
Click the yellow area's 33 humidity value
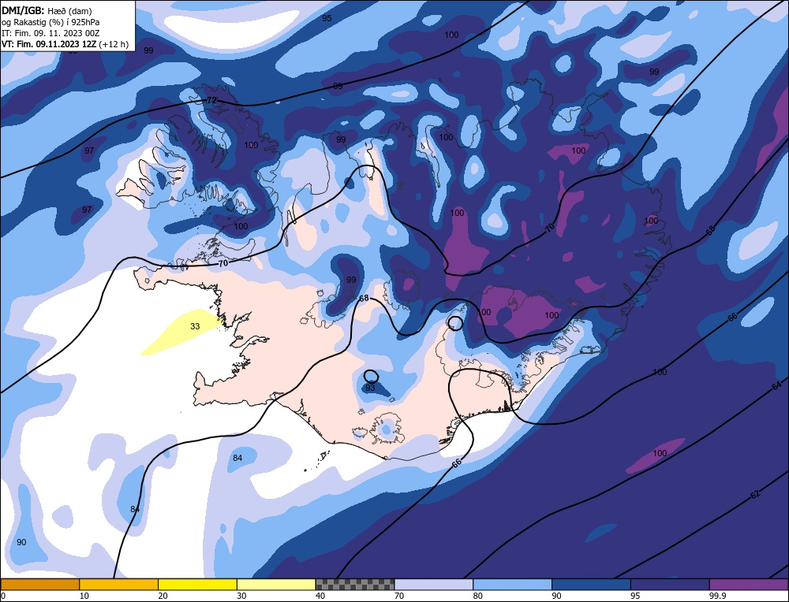[x=195, y=327]
